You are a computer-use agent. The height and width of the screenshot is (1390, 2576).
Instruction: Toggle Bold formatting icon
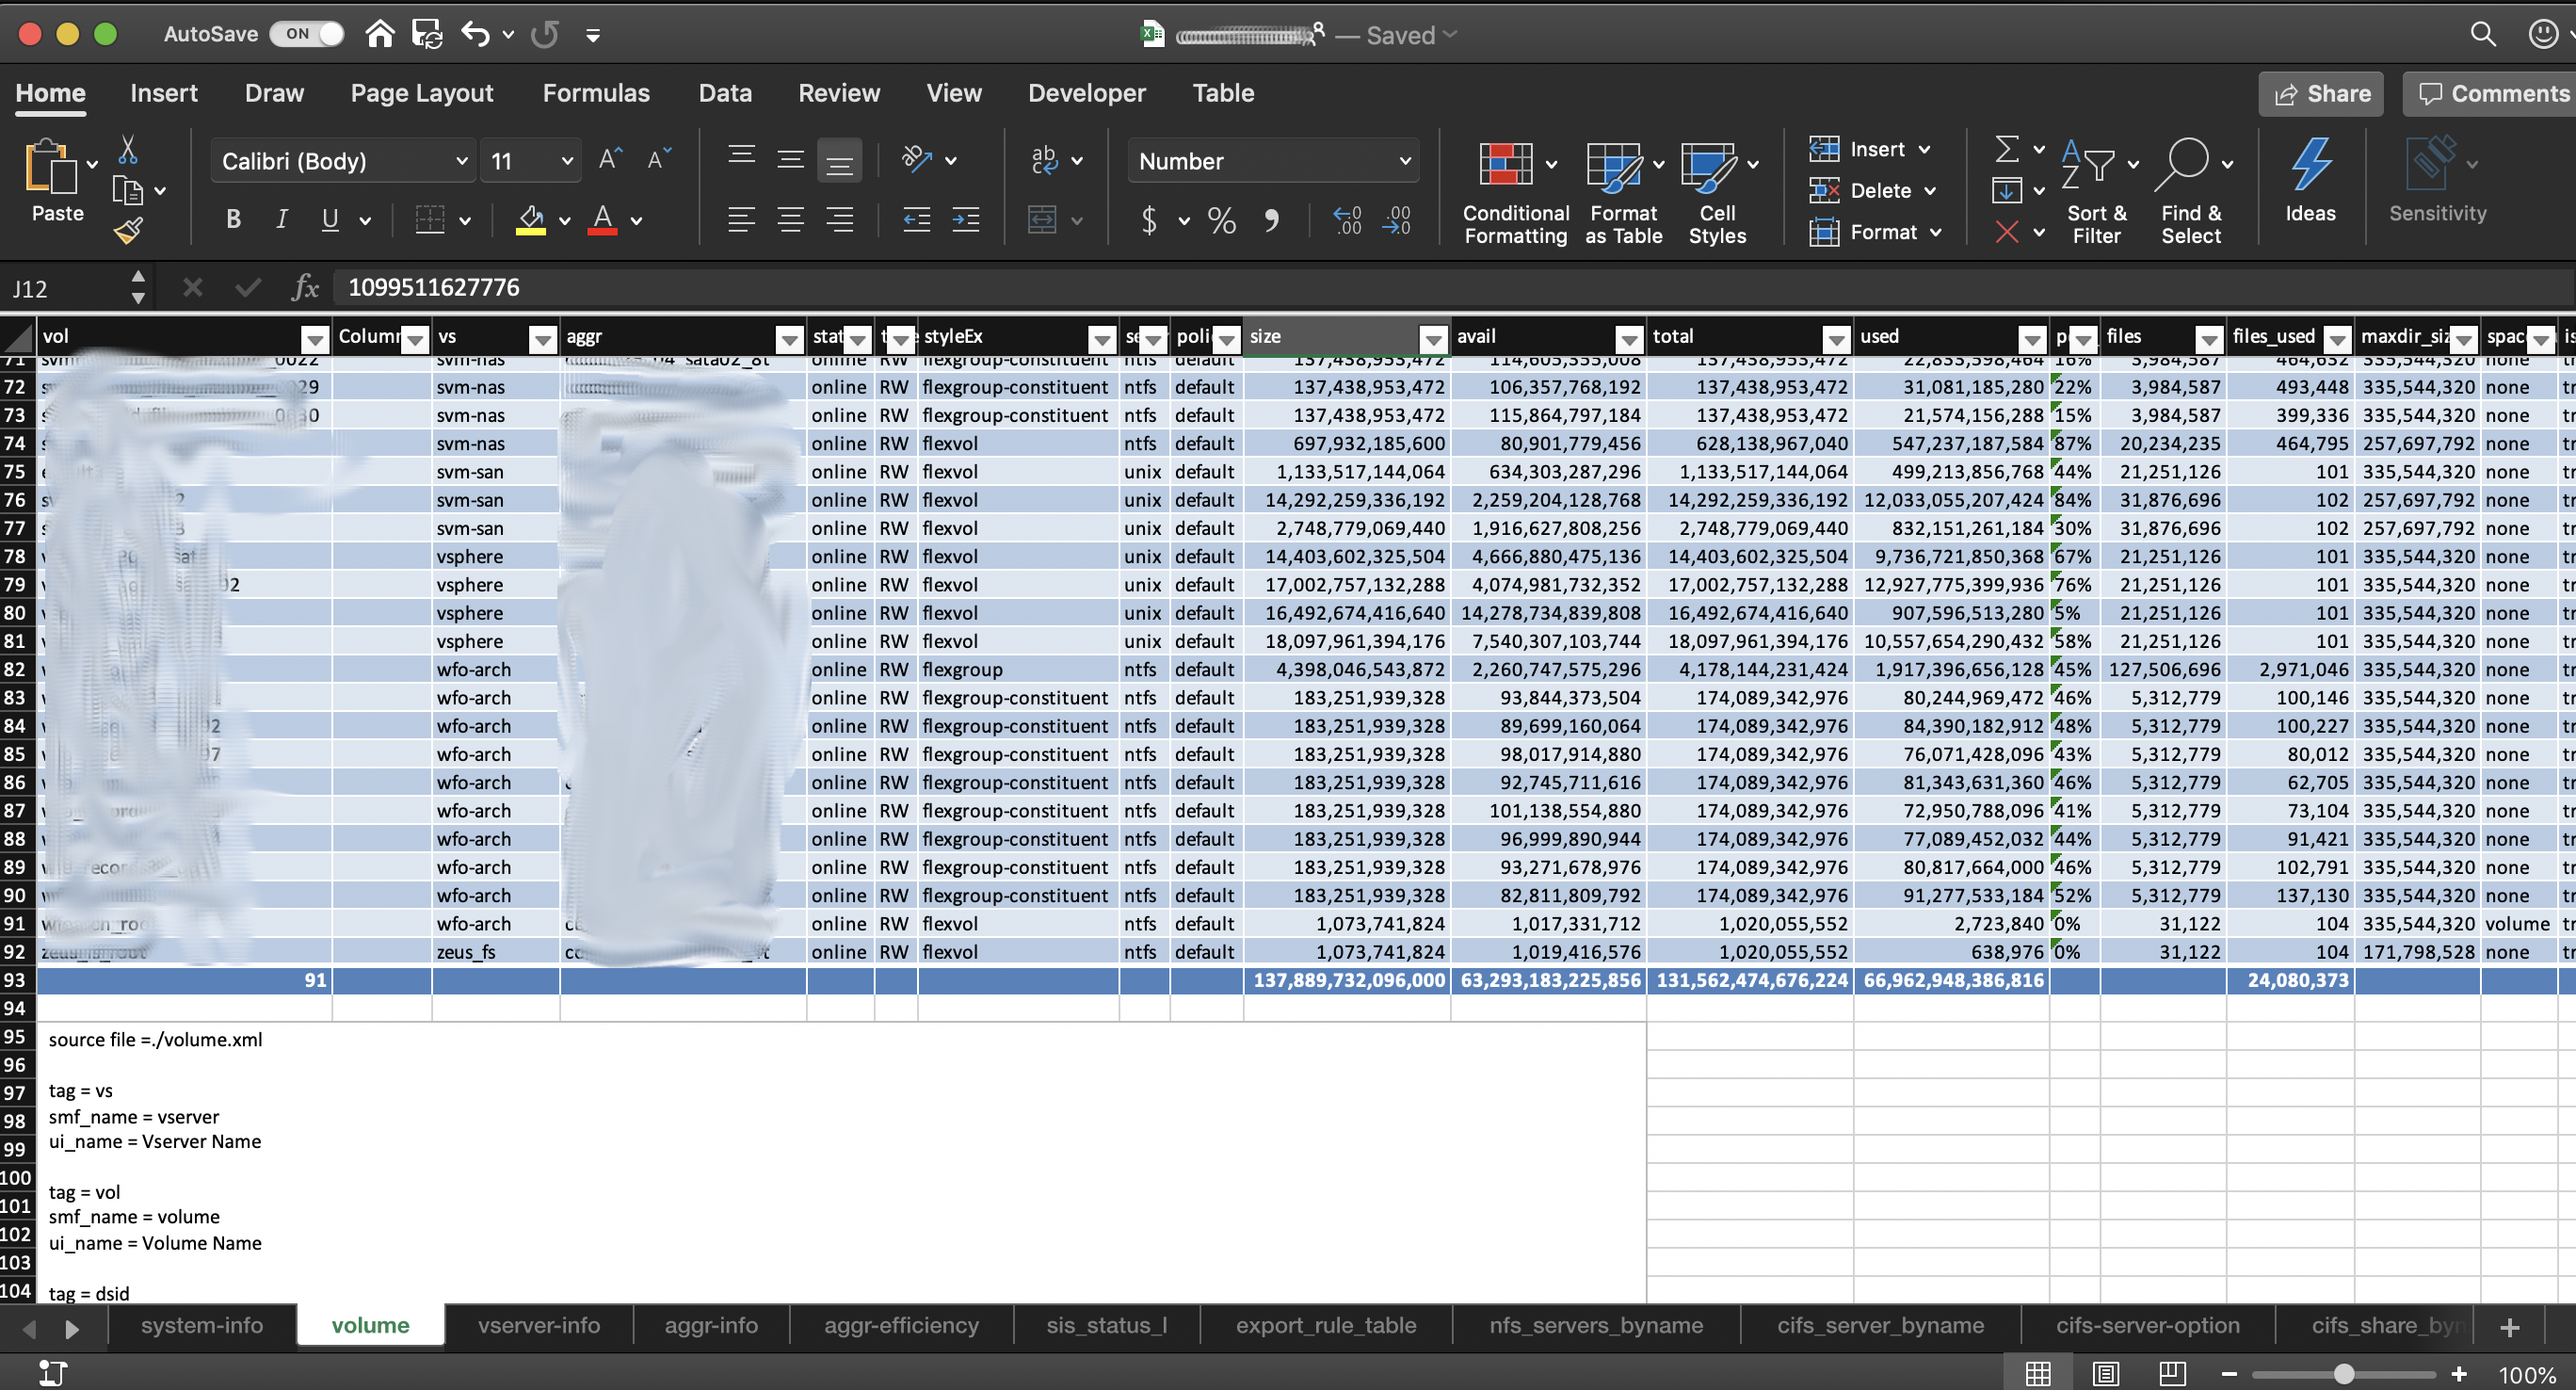click(231, 218)
